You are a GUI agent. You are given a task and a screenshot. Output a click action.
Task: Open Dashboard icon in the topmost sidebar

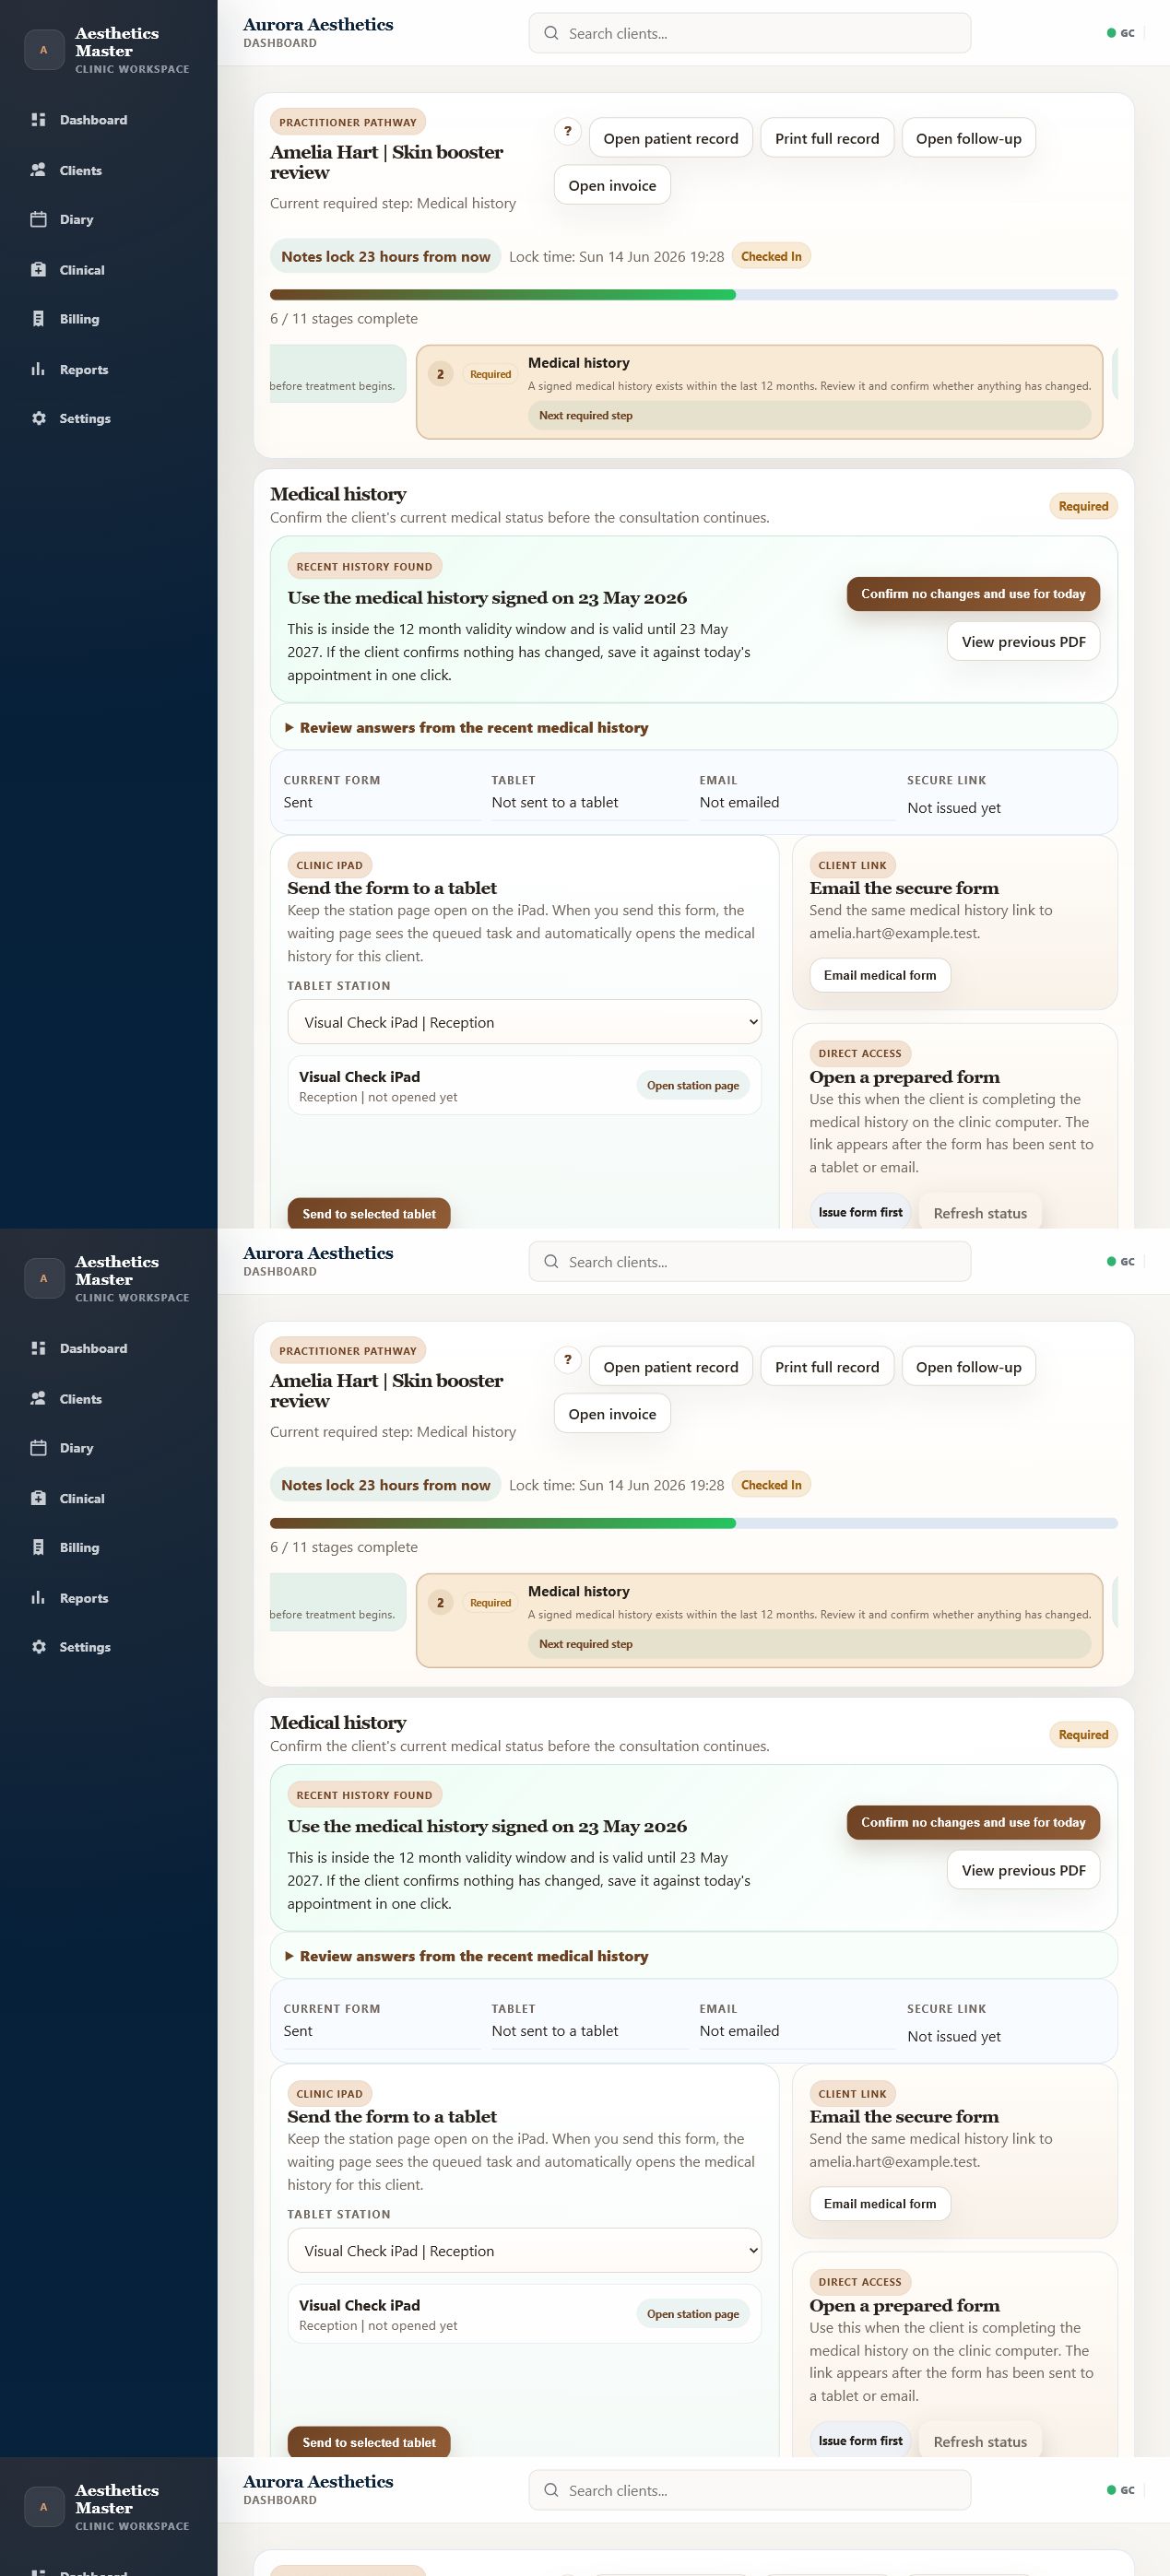coord(38,120)
